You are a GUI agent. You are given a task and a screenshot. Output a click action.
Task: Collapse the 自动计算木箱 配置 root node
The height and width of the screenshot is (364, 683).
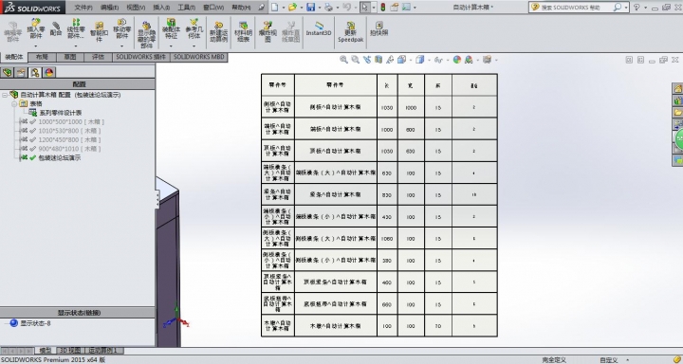tap(5, 95)
